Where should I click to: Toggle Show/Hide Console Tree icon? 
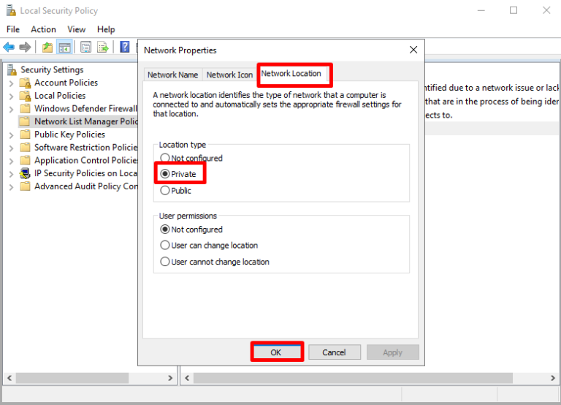[x=65, y=48]
